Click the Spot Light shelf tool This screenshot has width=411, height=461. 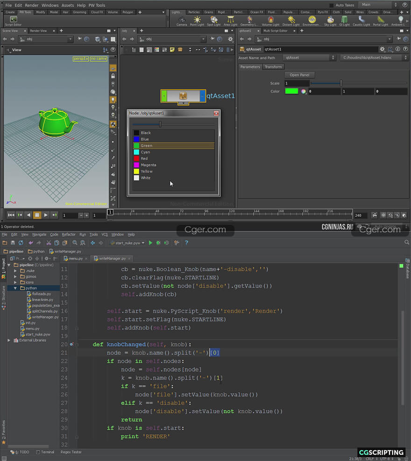[213, 21]
